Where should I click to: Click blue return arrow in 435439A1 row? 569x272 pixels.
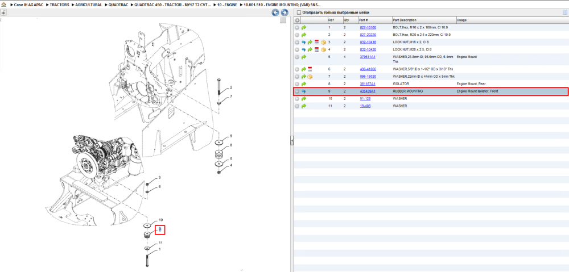[x=304, y=91]
